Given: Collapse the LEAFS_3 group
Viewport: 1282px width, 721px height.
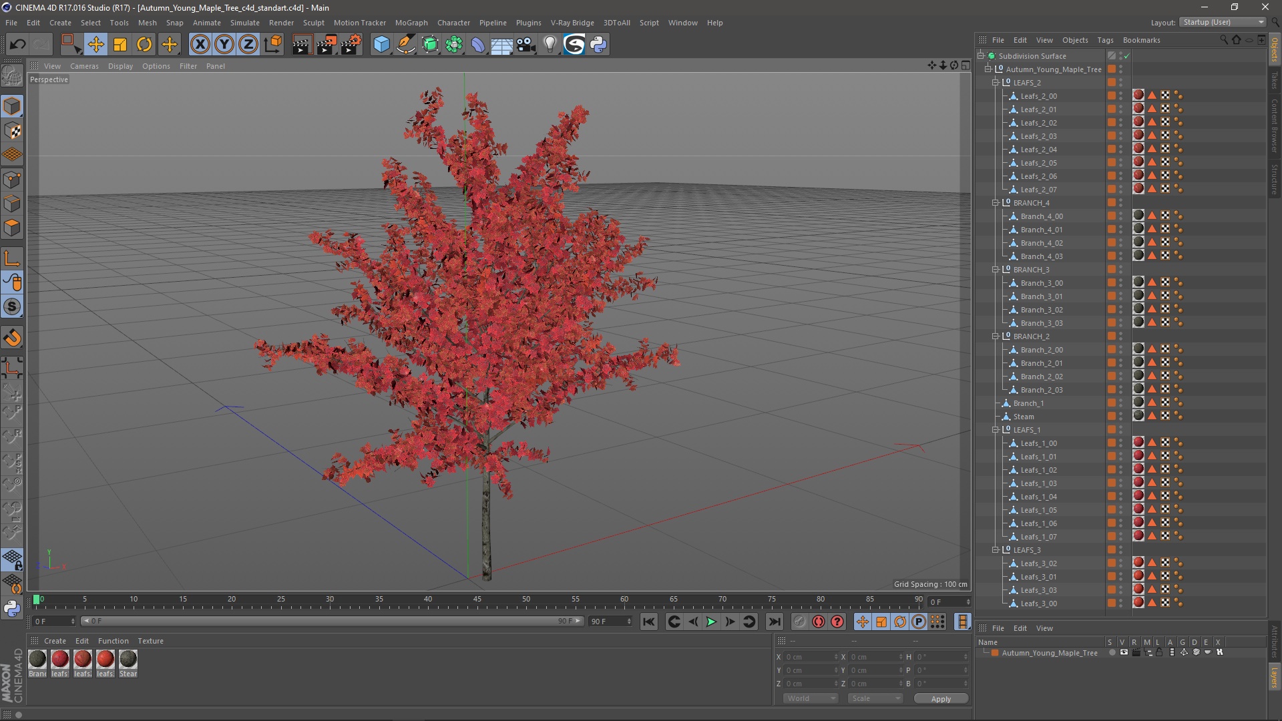Looking at the screenshot, I should point(996,549).
